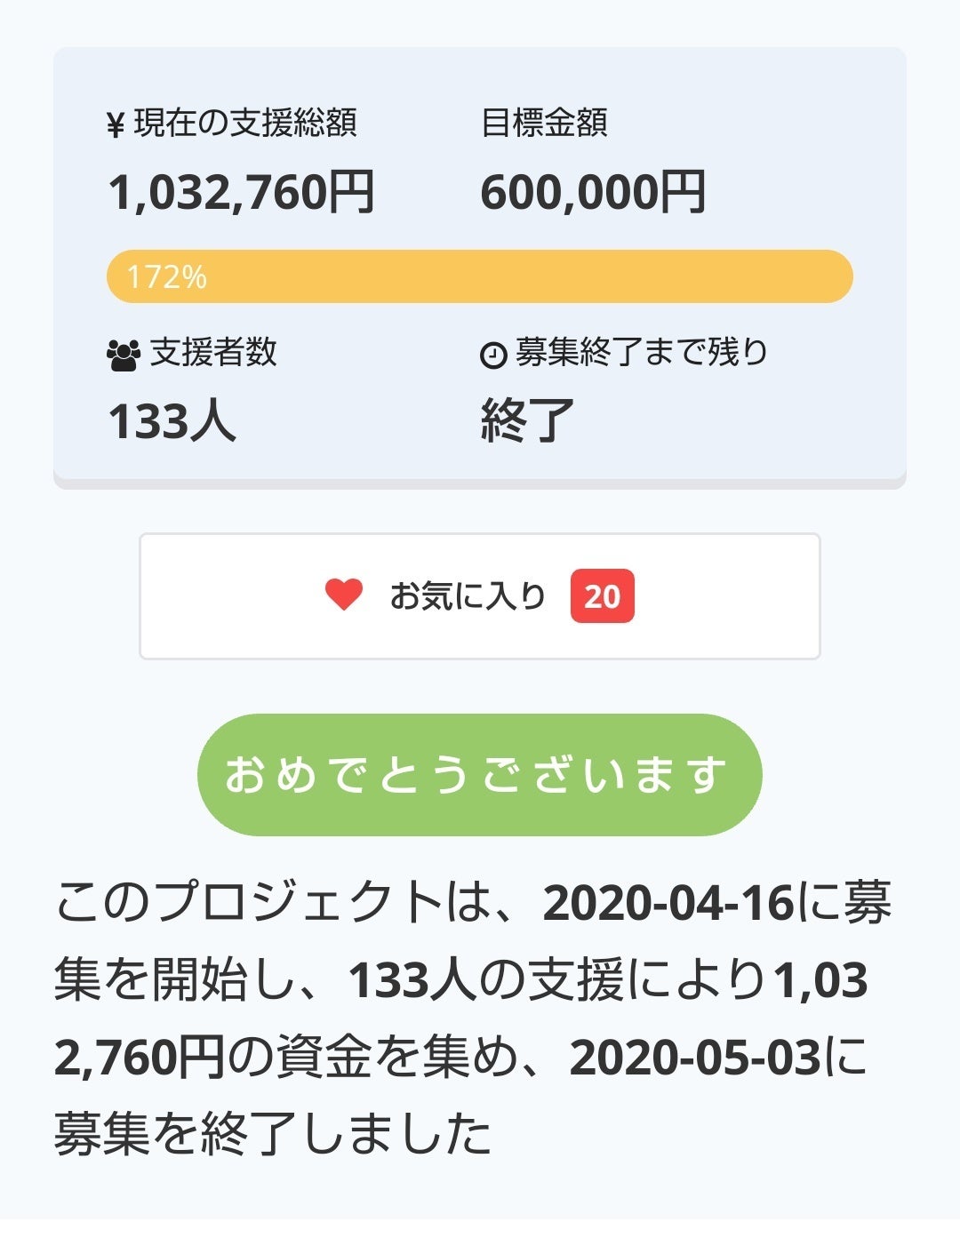Click the red favorites count badge
This screenshot has height=1246, width=960.
tap(602, 595)
